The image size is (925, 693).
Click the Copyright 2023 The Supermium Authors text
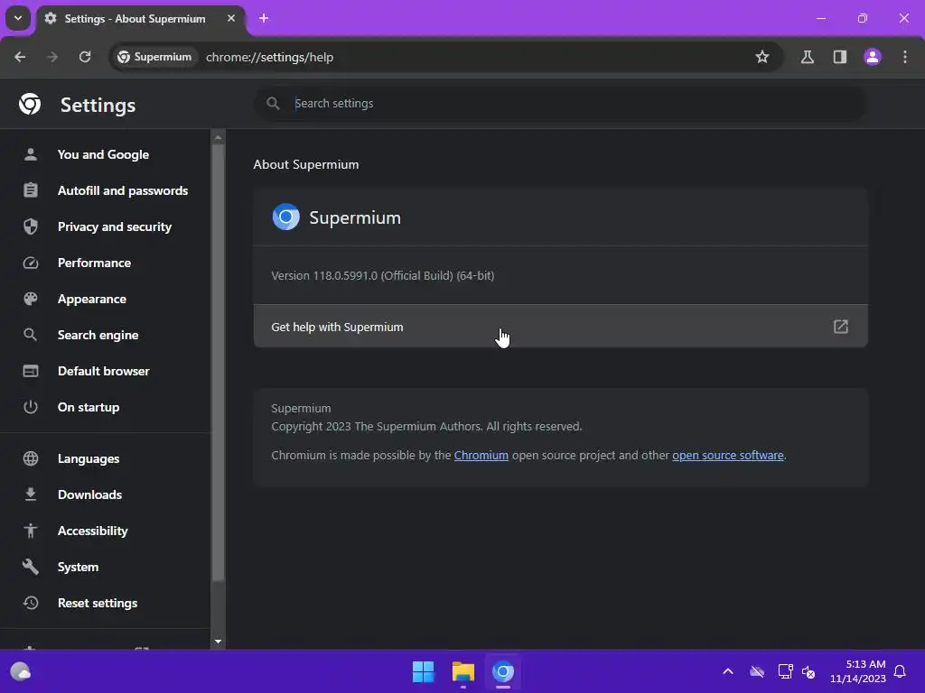click(x=426, y=427)
